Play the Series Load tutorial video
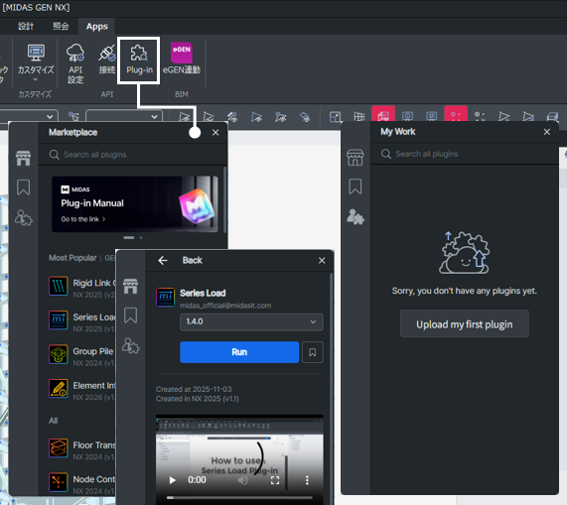 click(172, 480)
